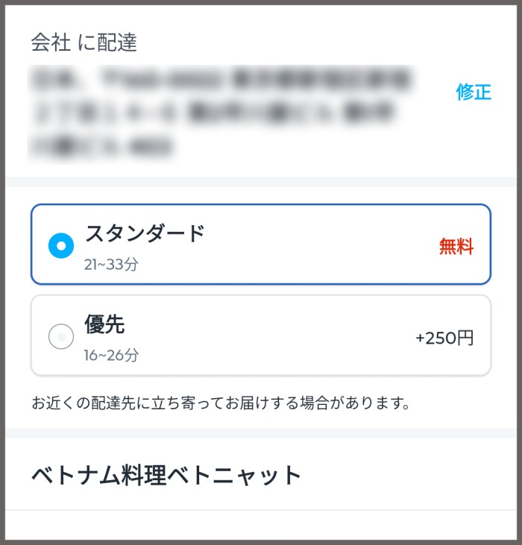
Task: Click the 16~26分 delivery time estimate
Action: 111,355
